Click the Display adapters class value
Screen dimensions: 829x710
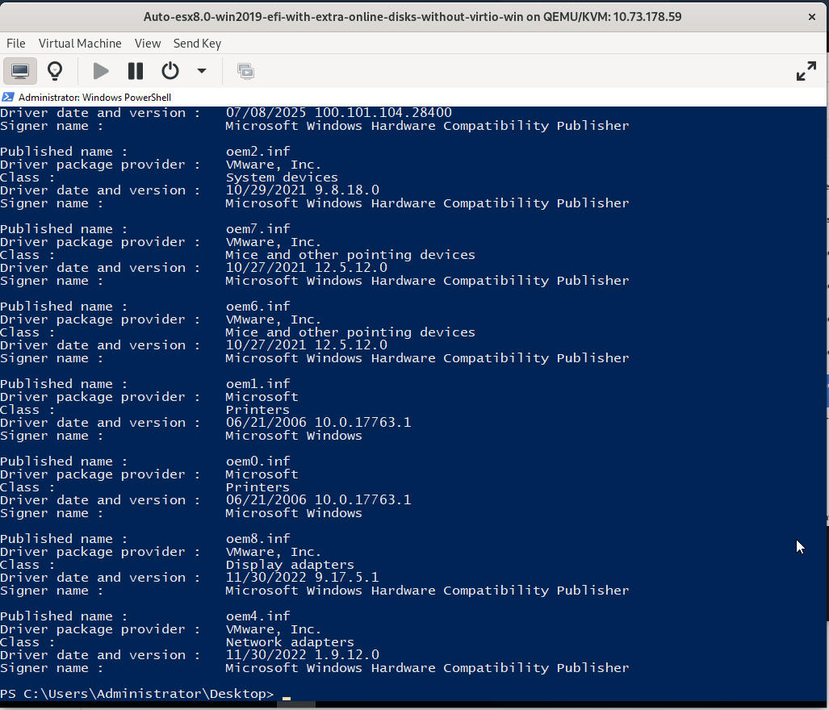tap(290, 565)
